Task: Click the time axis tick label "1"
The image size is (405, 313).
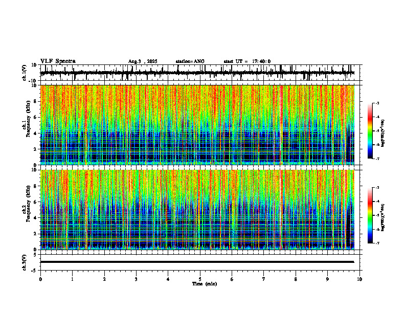Action: coord(72,279)
